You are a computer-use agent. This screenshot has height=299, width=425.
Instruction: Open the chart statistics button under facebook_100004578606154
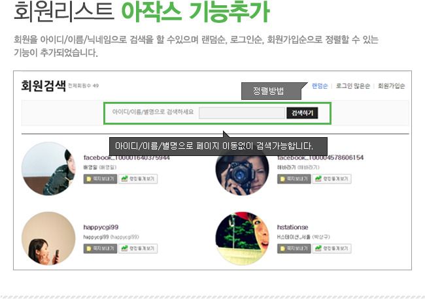(331, 179)
